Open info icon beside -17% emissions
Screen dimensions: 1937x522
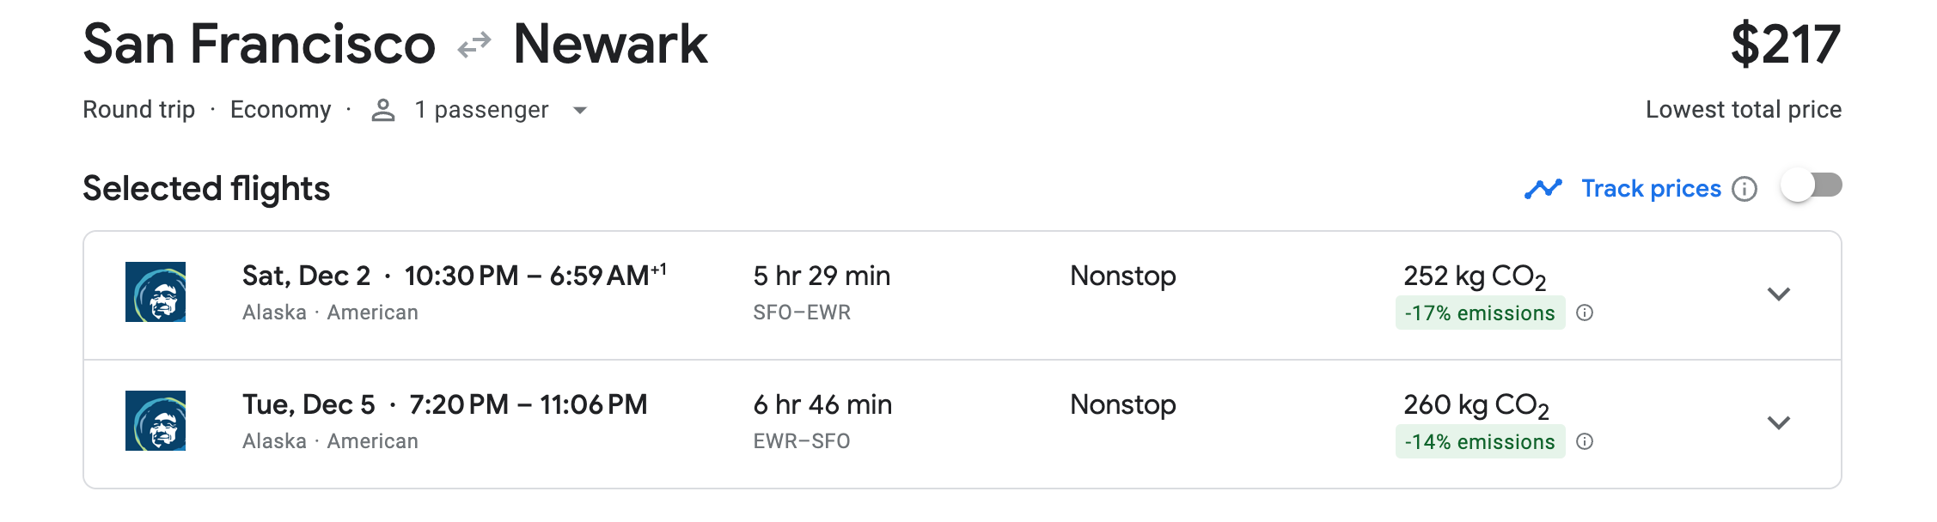tap(1586, 313)
